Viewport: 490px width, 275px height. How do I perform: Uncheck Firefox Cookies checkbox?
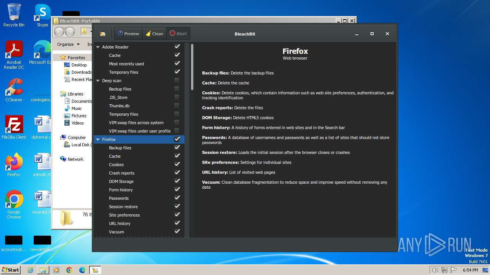177,164
